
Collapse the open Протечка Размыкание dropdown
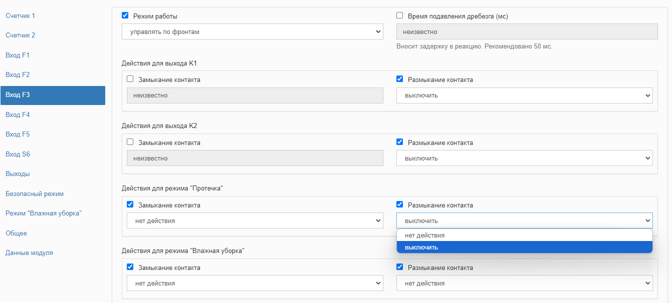(524, 220)
